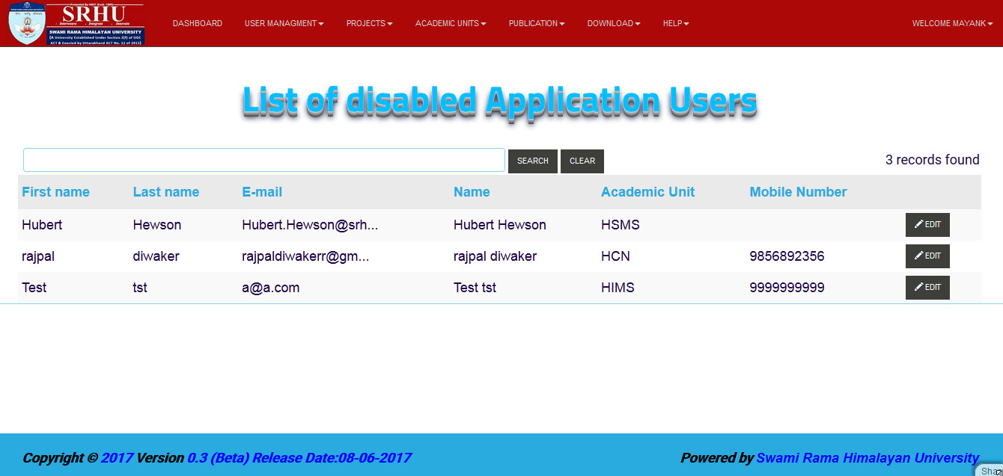This screenshot has height=476, width=1003.
Task: Select the '3 records found' text
Action: tap(933, 160)
